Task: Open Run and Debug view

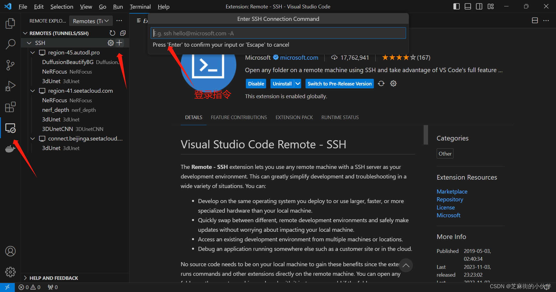Action: [x=10, y=86]
